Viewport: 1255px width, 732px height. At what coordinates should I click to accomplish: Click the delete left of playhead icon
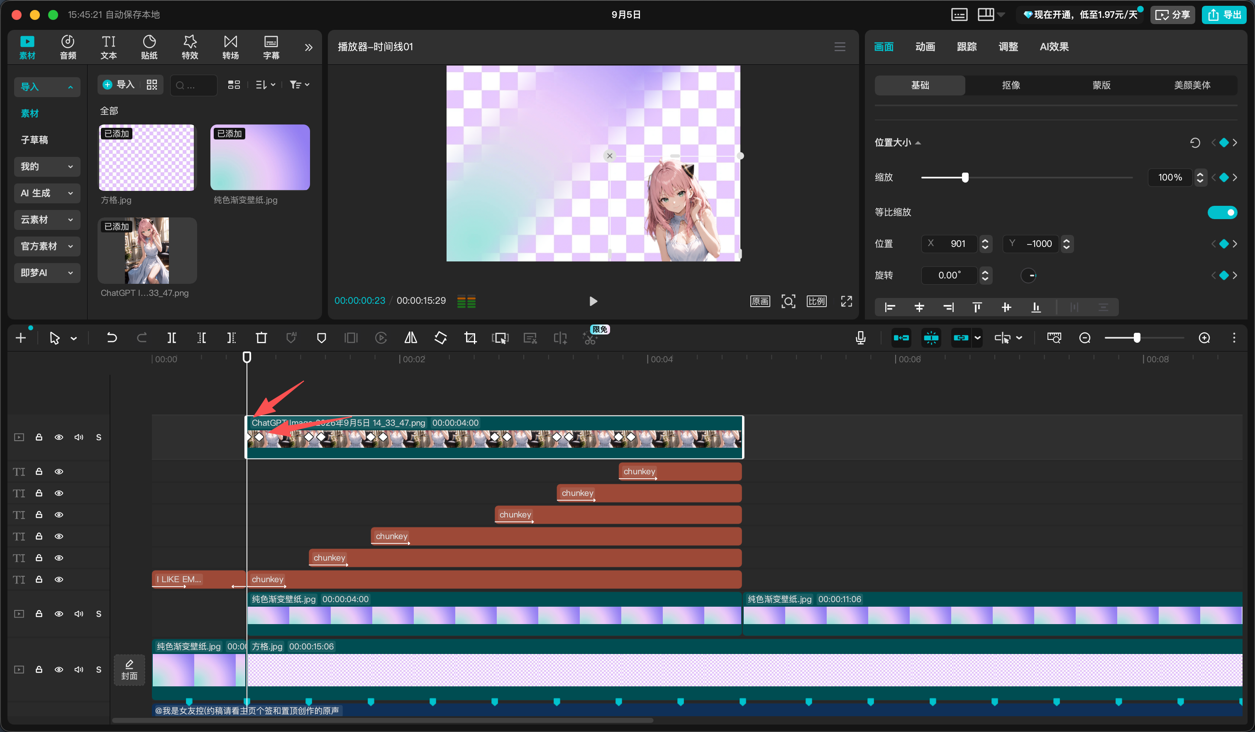[x=201, y=338]
